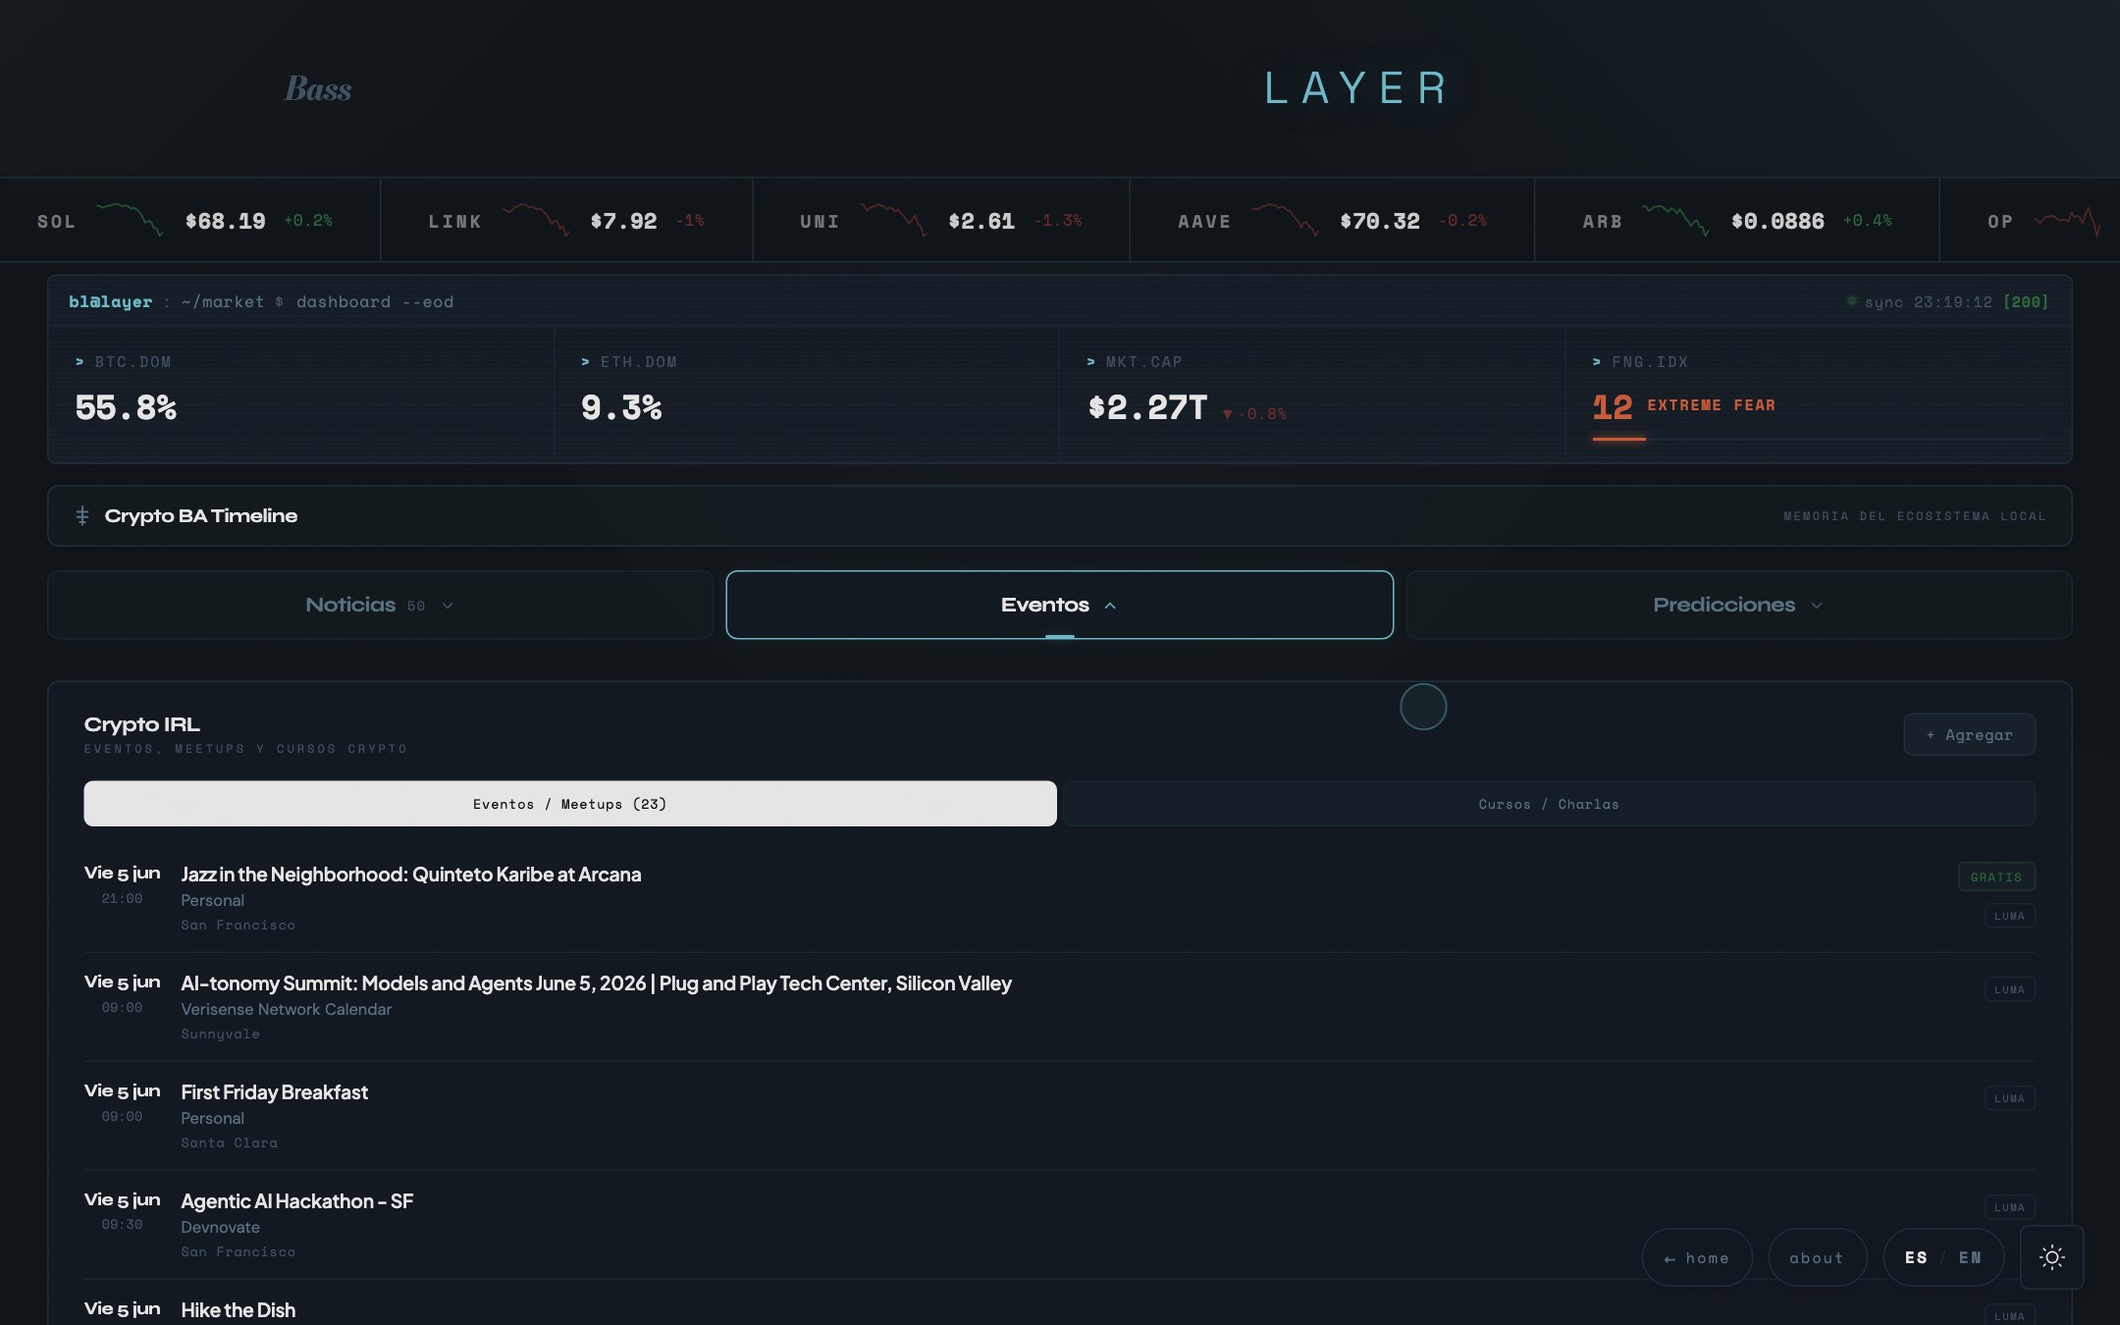The image size is (2120, 1325).
Task: Click LUMA badge on Agentic AI Hackathon
Action: pyautogui.click(x=2009, y=1207)
